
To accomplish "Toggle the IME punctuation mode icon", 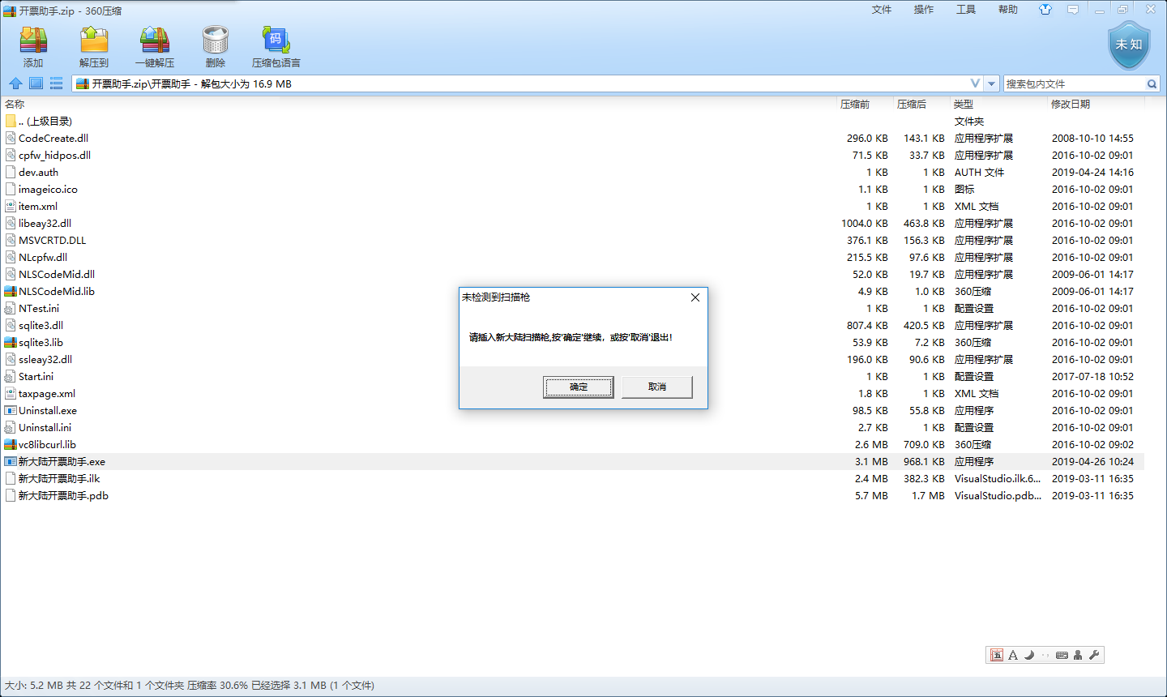I will (1045, 655).
